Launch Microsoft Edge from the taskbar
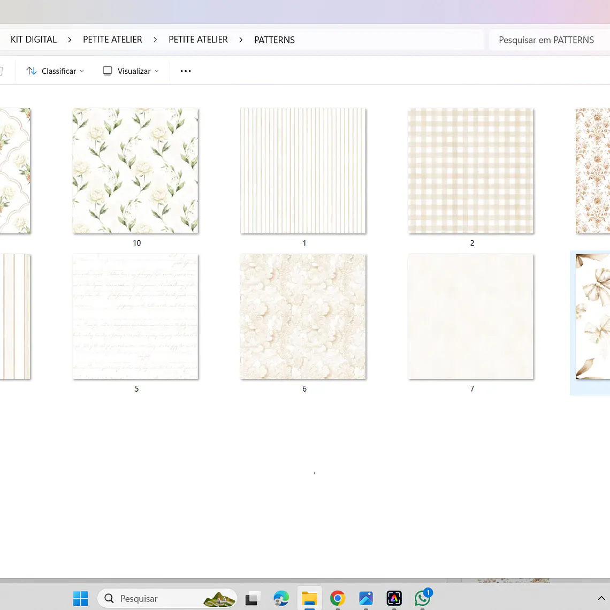 281,598
